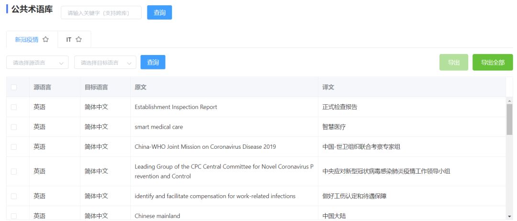Star the 新冠疫情 tab as favorite
Viewport: 517px width, 221px height.
point(45,40)
